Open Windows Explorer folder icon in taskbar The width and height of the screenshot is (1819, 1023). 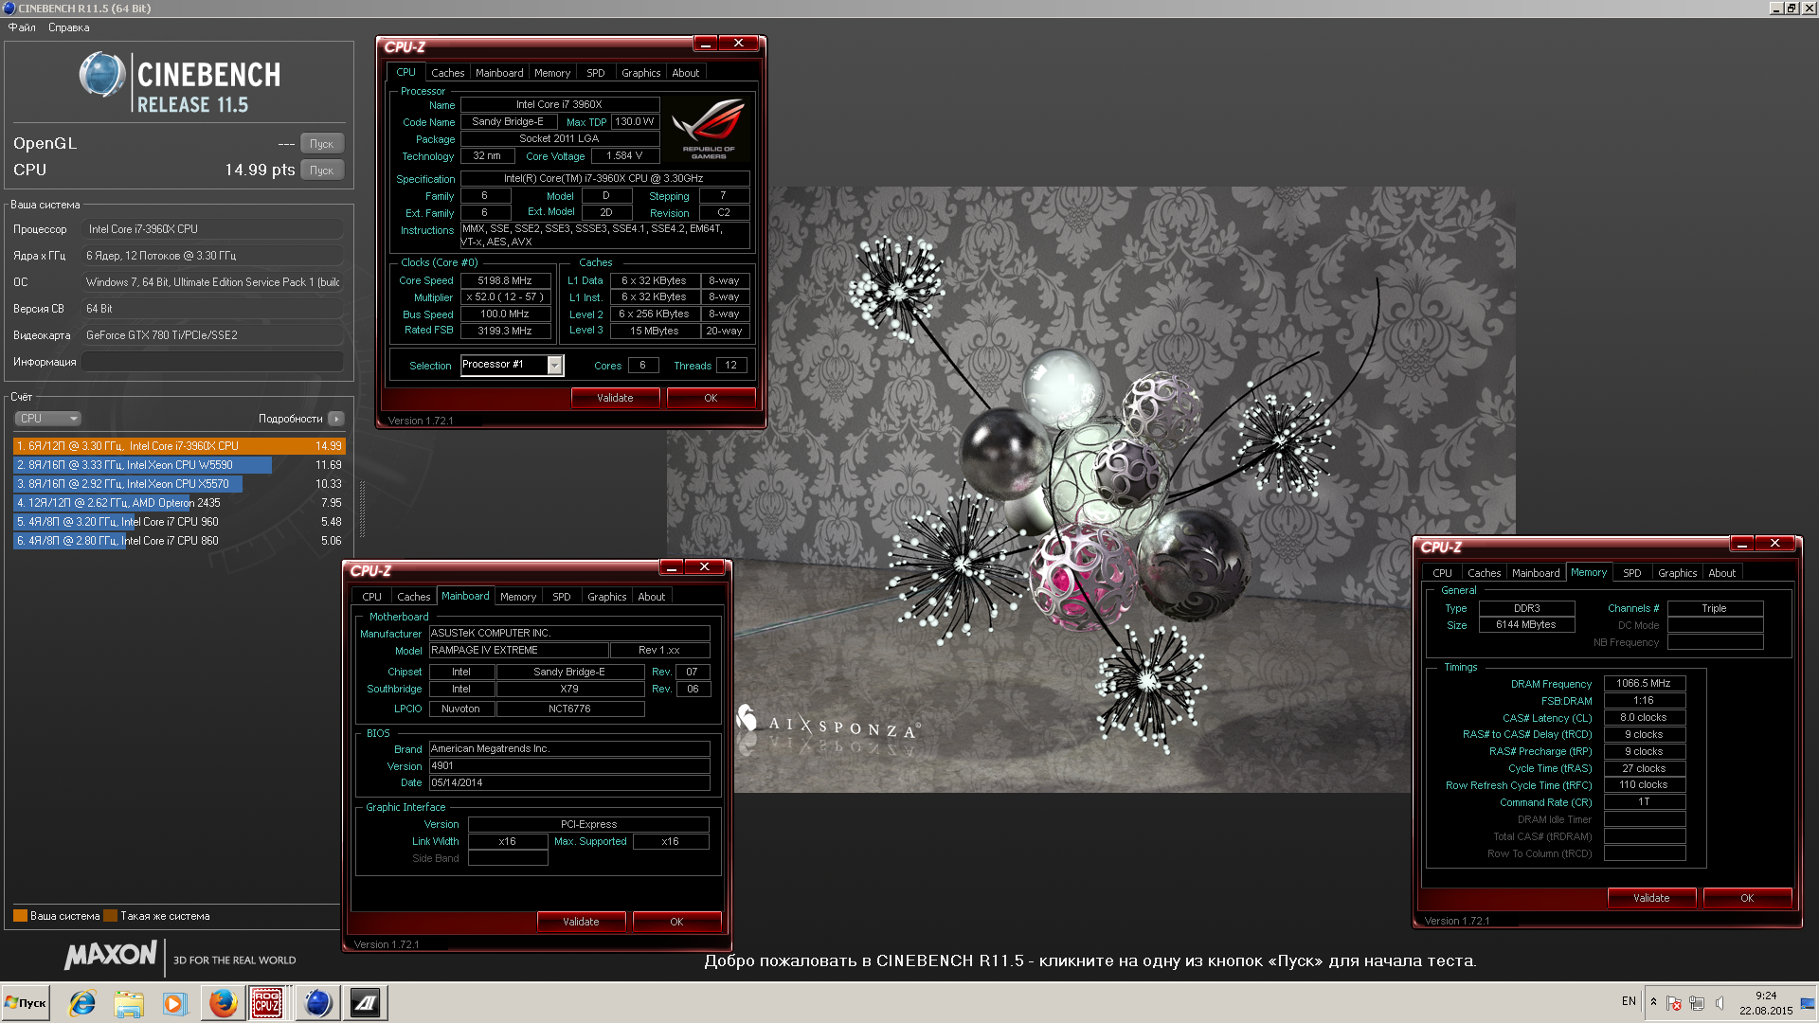click(x=129, y=1003)
